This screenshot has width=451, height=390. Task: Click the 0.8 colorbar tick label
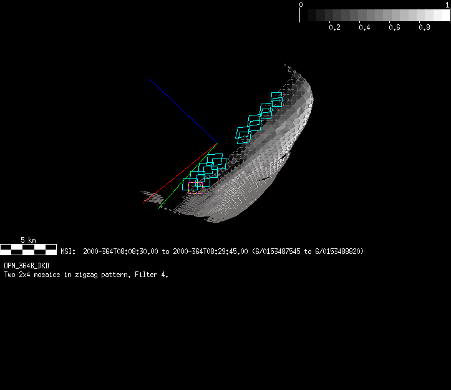pyautogui.click(x=424, y=28)
